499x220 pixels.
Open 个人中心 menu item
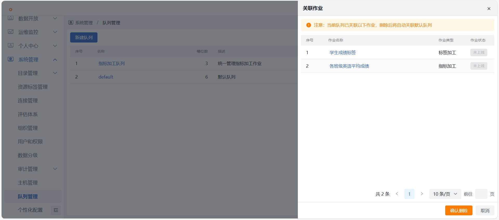coord(28,46)
